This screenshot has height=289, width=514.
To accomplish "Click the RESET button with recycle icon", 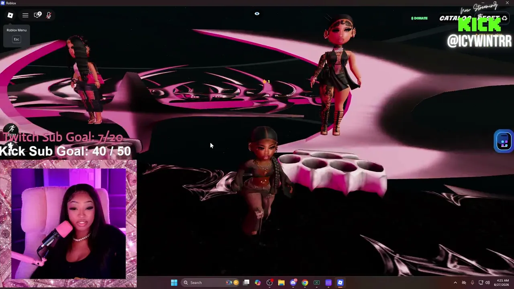I will click(493, 18).
